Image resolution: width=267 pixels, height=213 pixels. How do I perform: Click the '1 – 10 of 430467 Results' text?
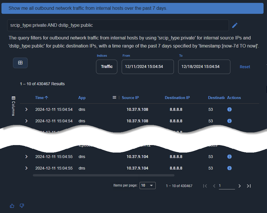[42, 84]
